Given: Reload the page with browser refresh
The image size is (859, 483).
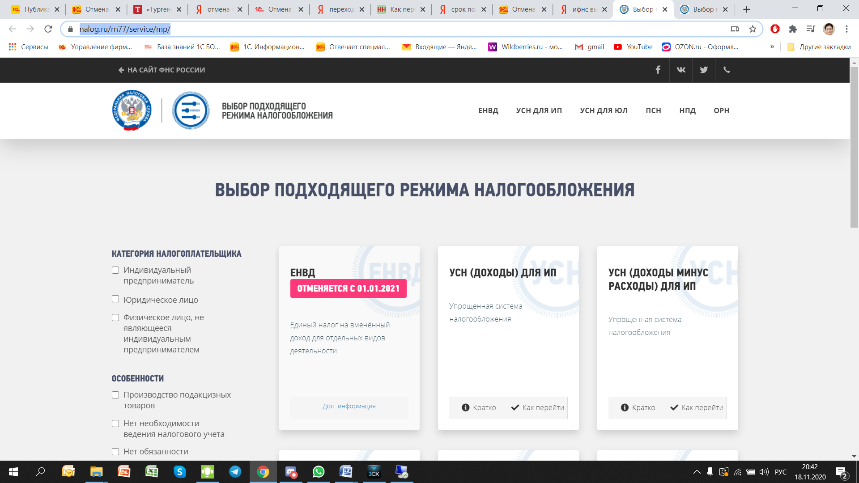Looking at the screenshot, I should click(48, 29).
